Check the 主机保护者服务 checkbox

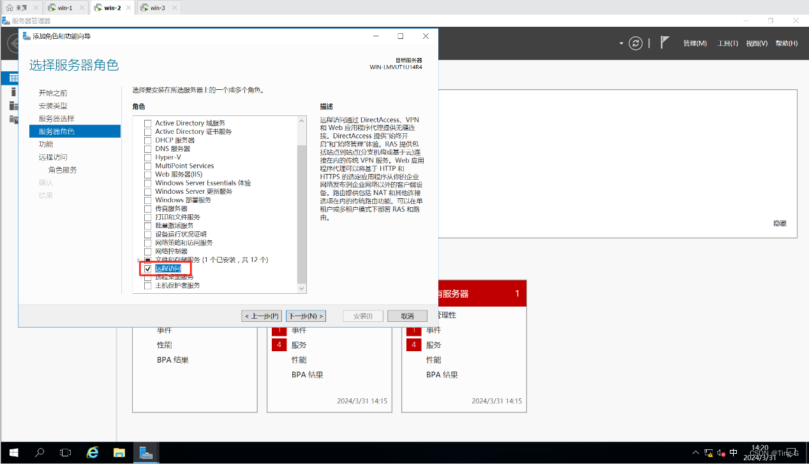[x=148, y=286]
